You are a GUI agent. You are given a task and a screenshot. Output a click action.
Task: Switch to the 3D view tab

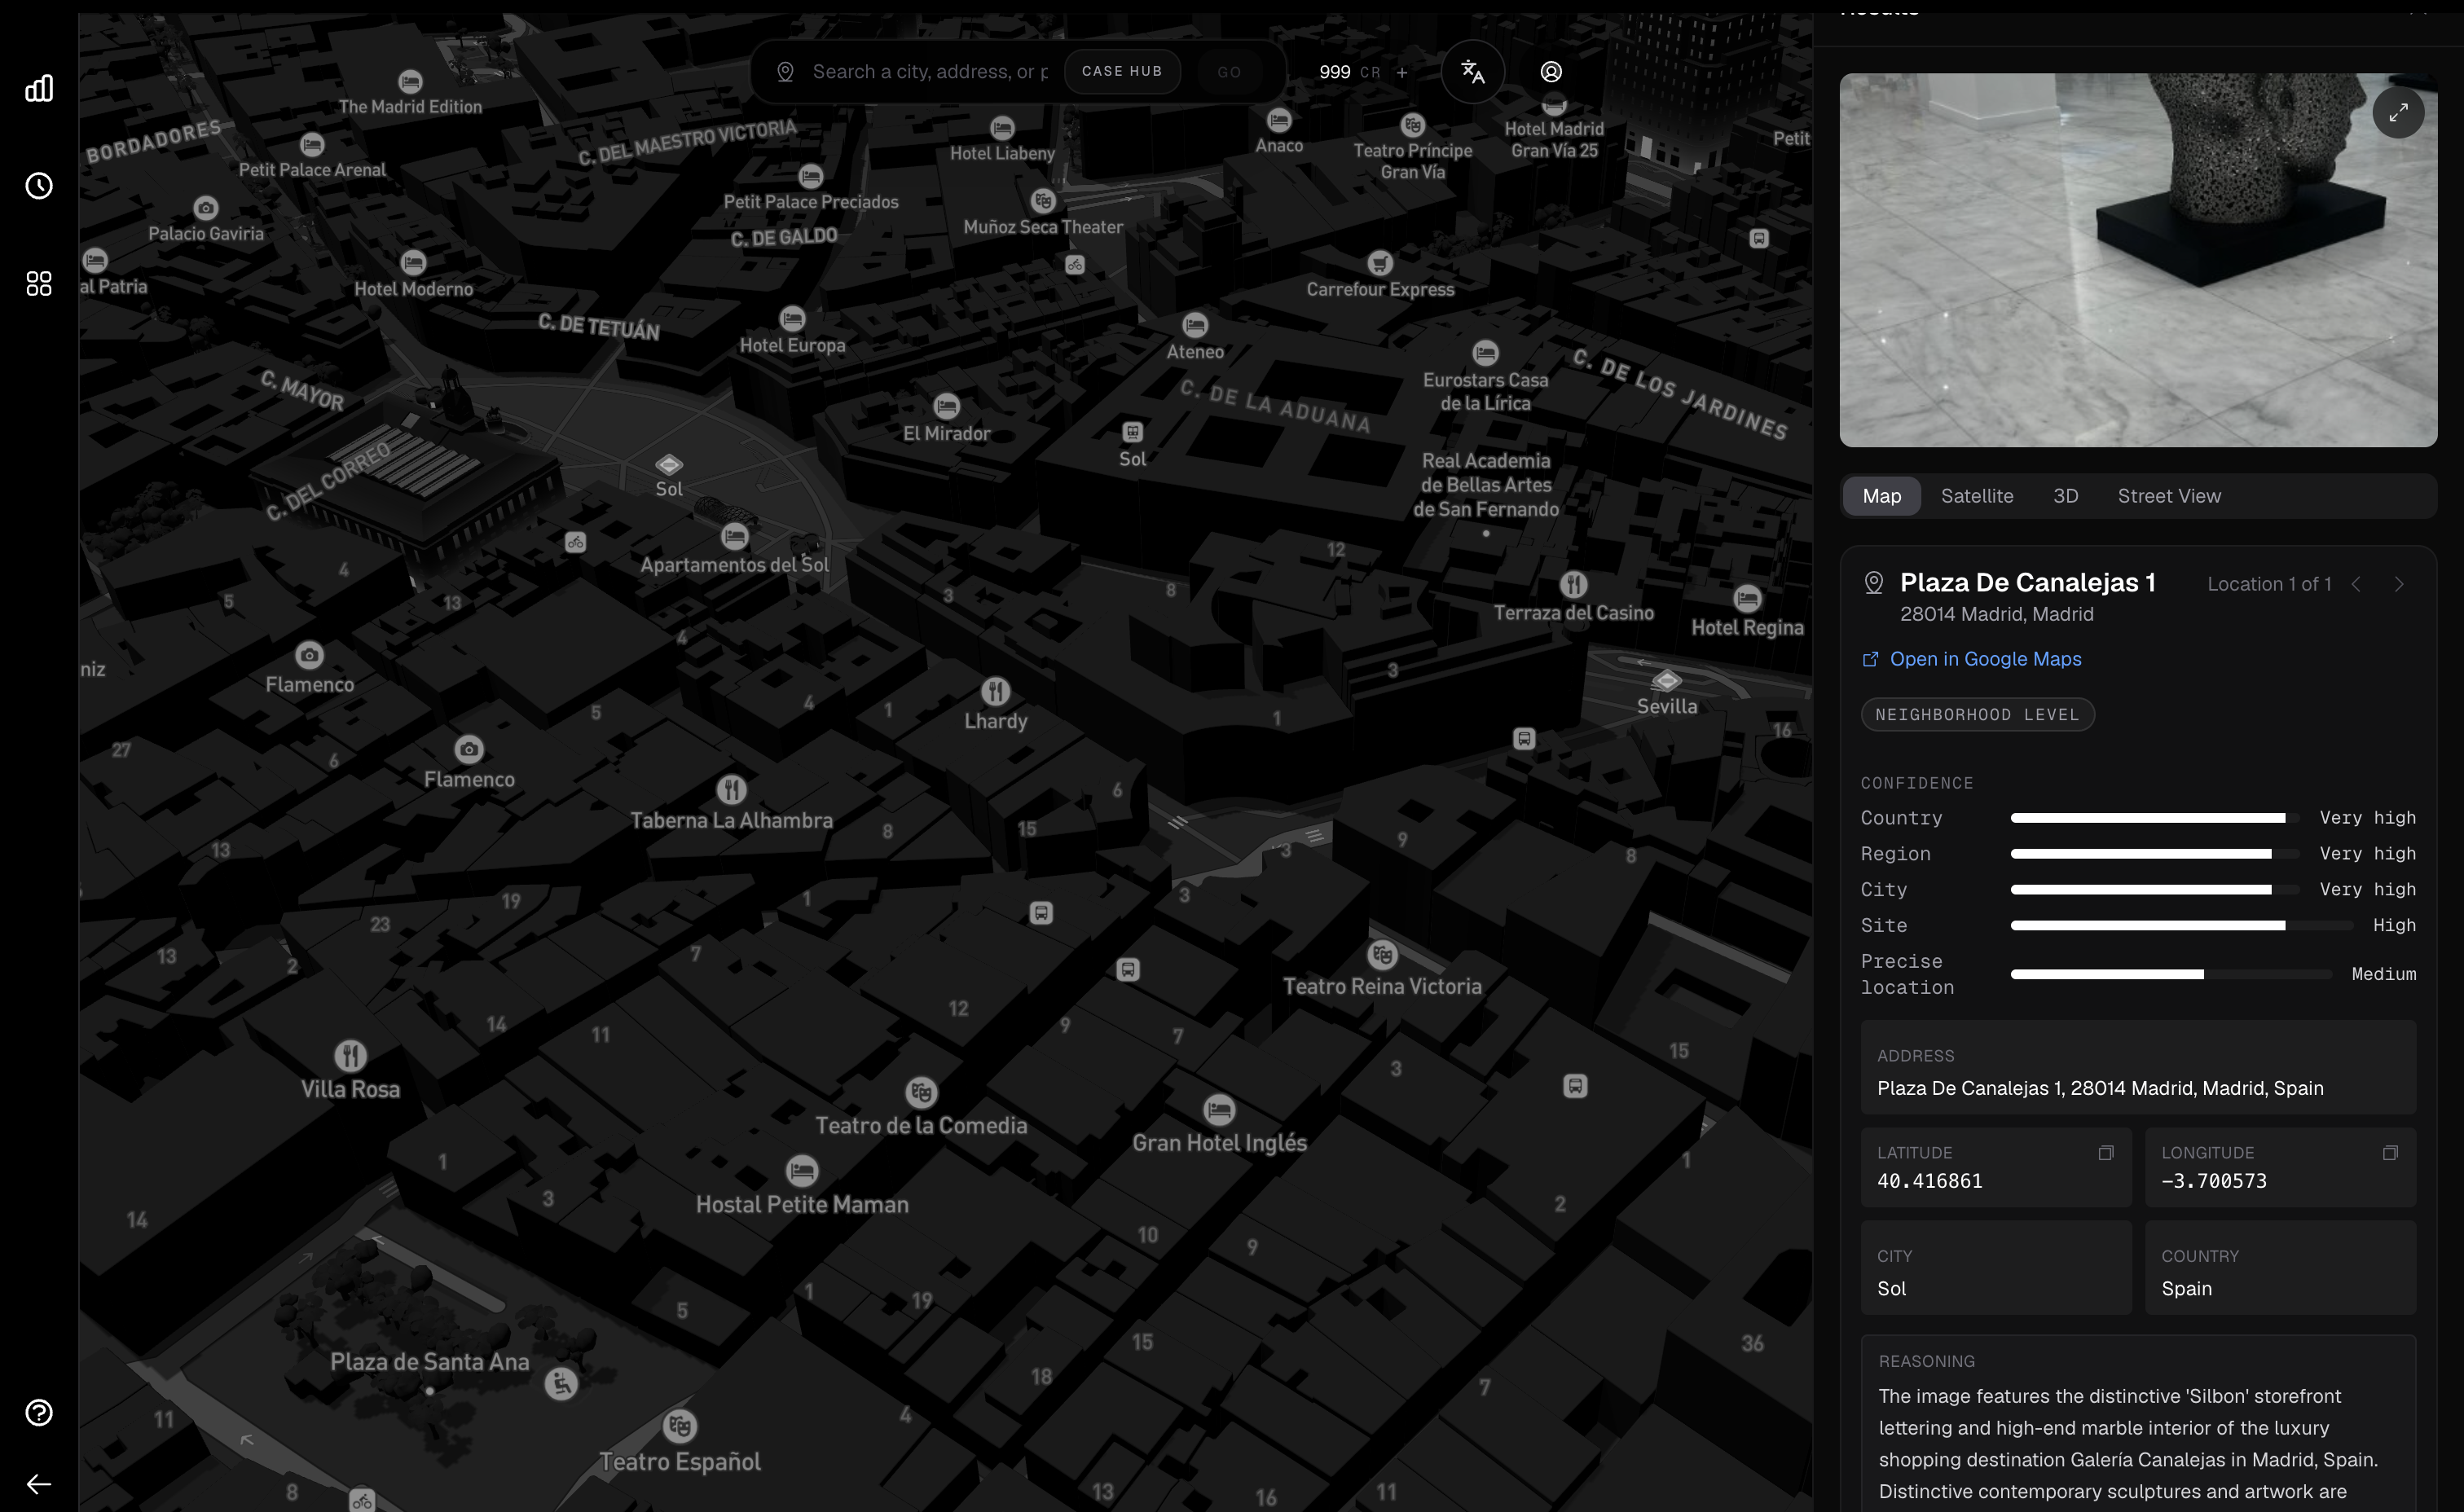point(2065,496)
